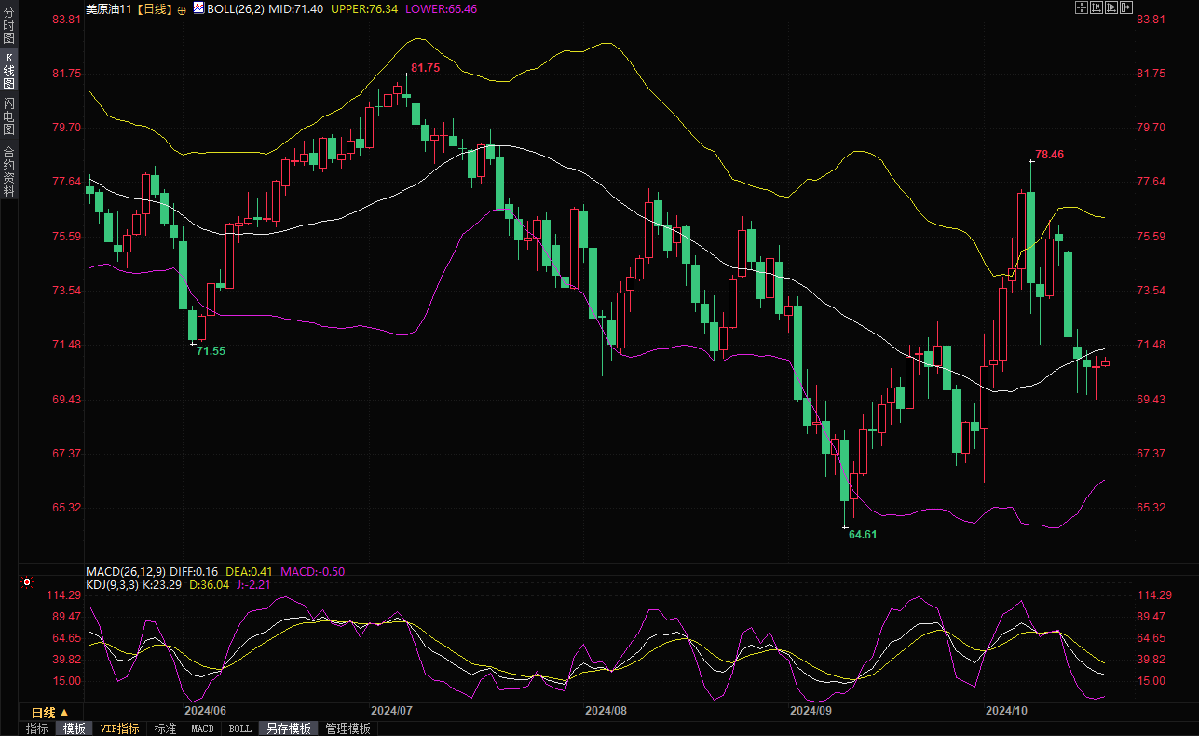Click the chart shift-right axis icon
The width and height of the screenshot is (1199, 736).
click(x=1111, y=7)
